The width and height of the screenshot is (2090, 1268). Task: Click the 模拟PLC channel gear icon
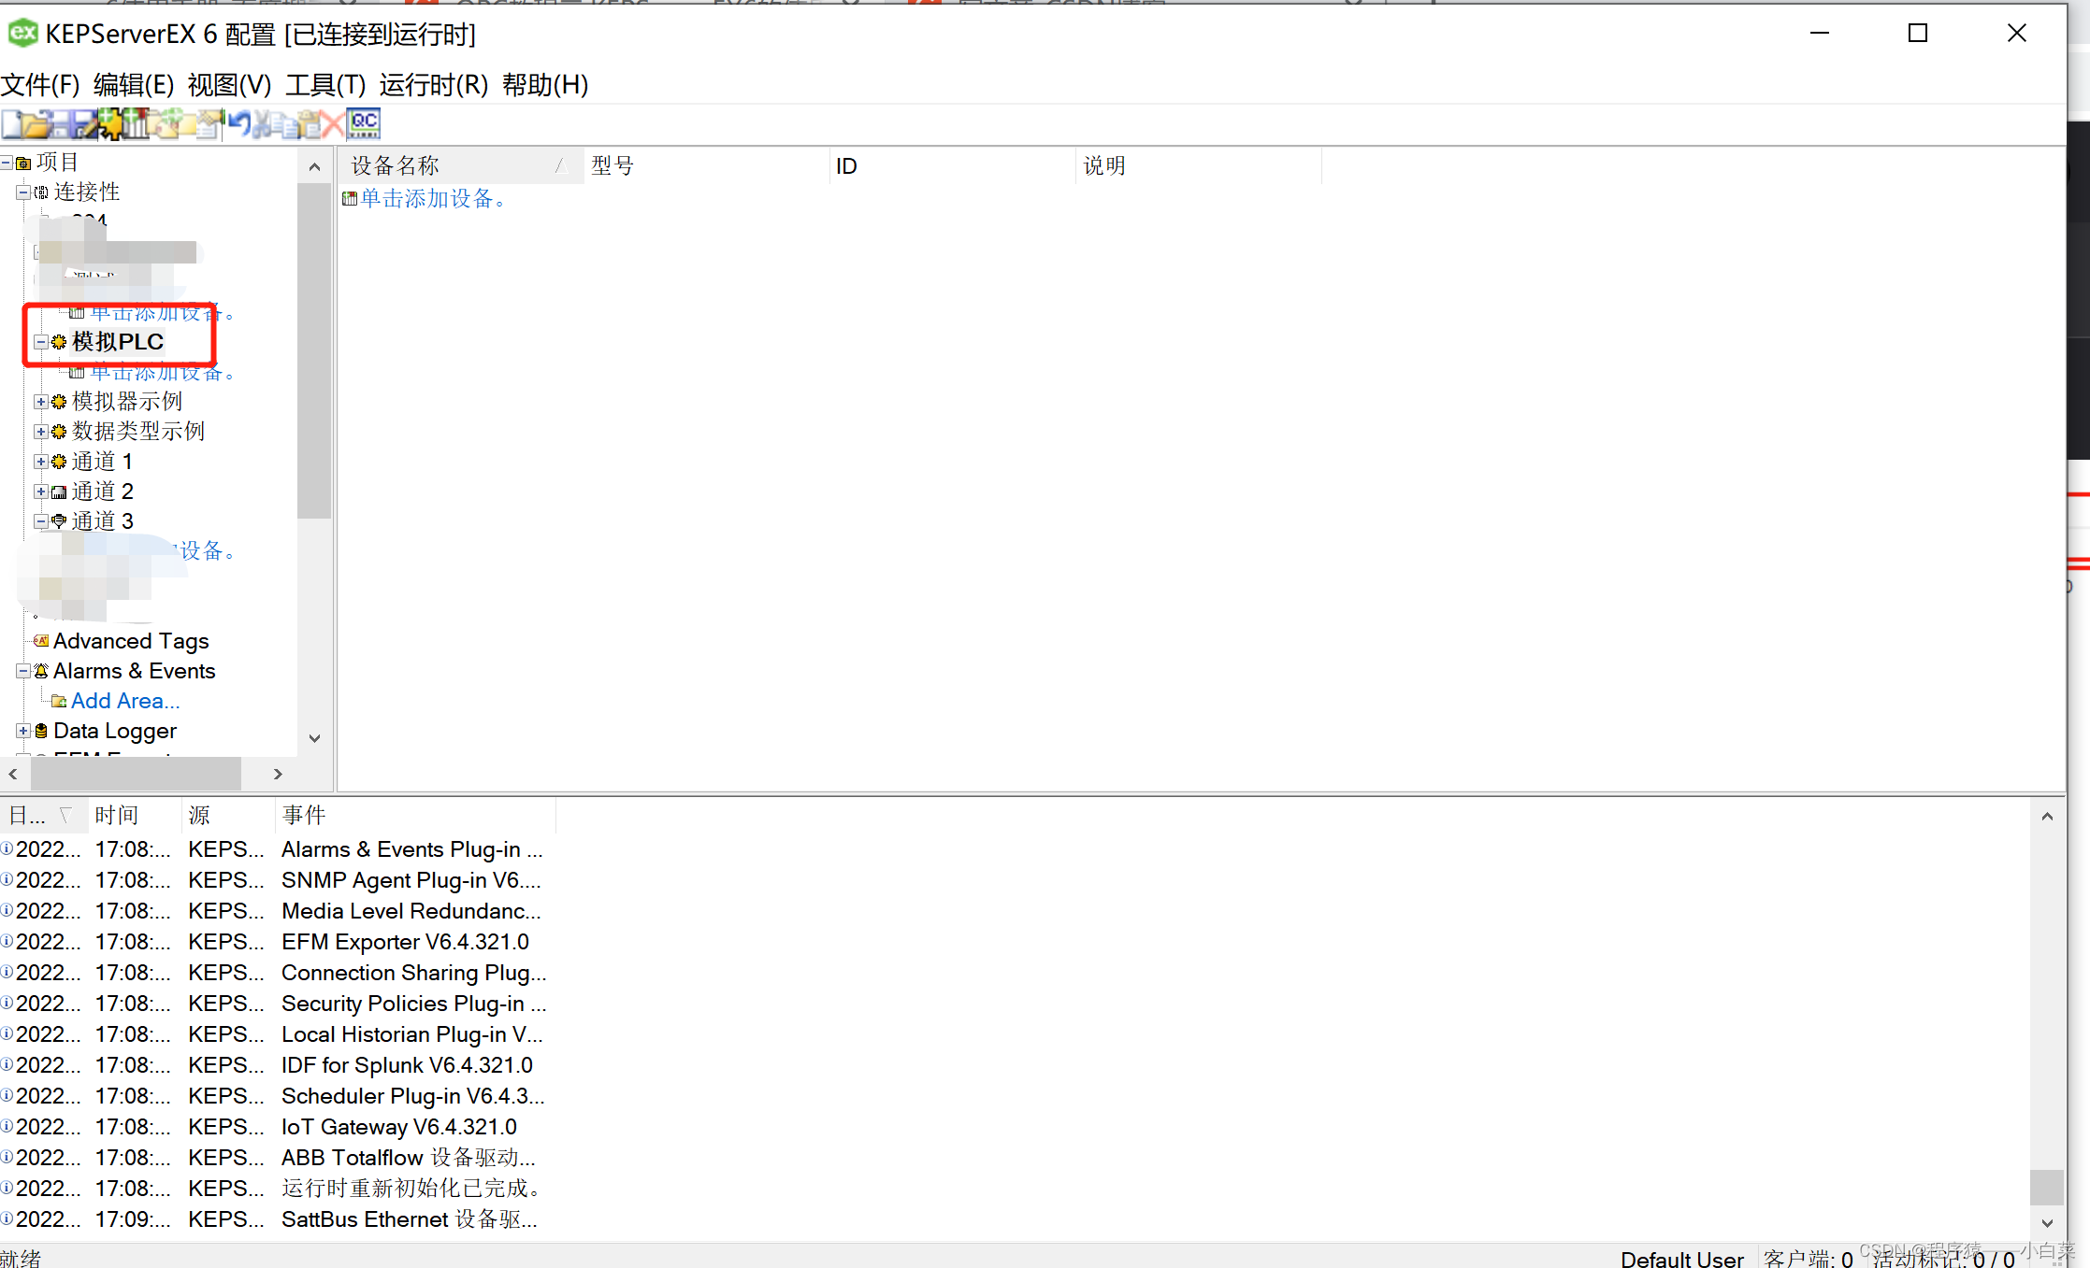(60, 342)
